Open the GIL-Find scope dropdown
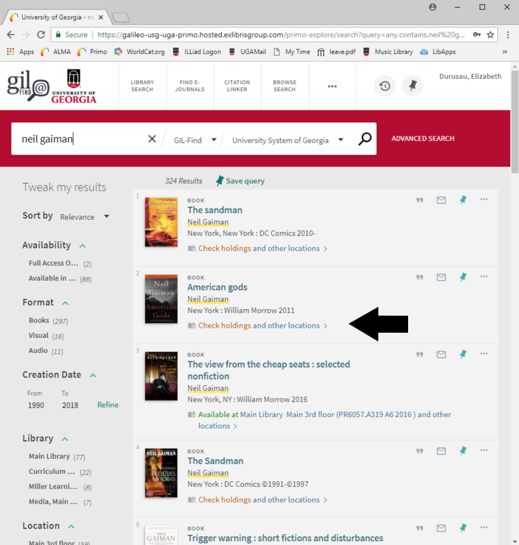The image size is (519, 545). pyautogui.click(x=195, y=140)
